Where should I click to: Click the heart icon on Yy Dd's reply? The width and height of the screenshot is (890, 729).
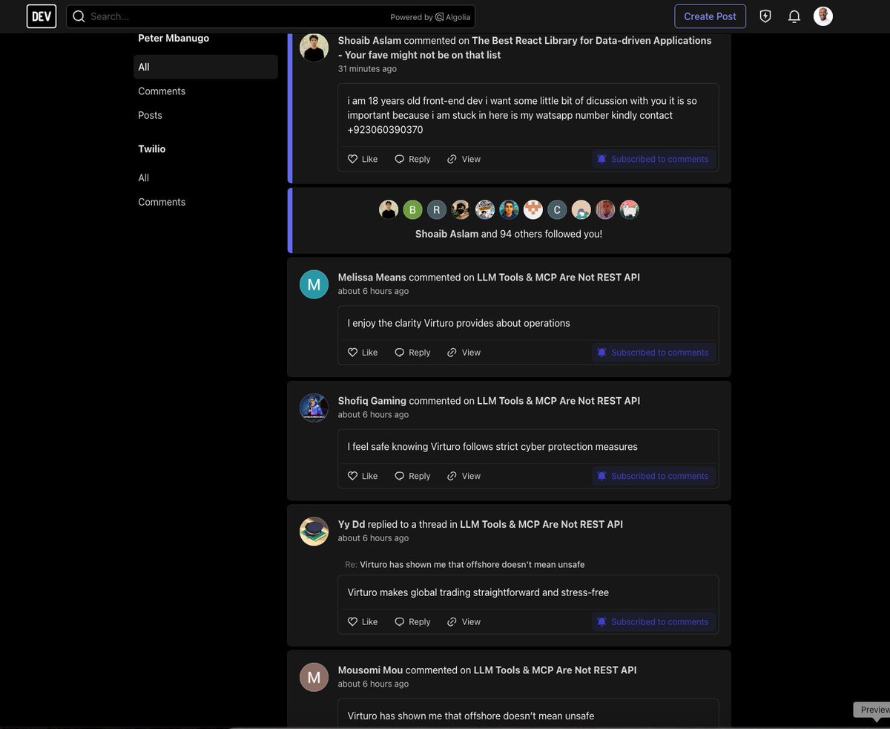(353, 622)
